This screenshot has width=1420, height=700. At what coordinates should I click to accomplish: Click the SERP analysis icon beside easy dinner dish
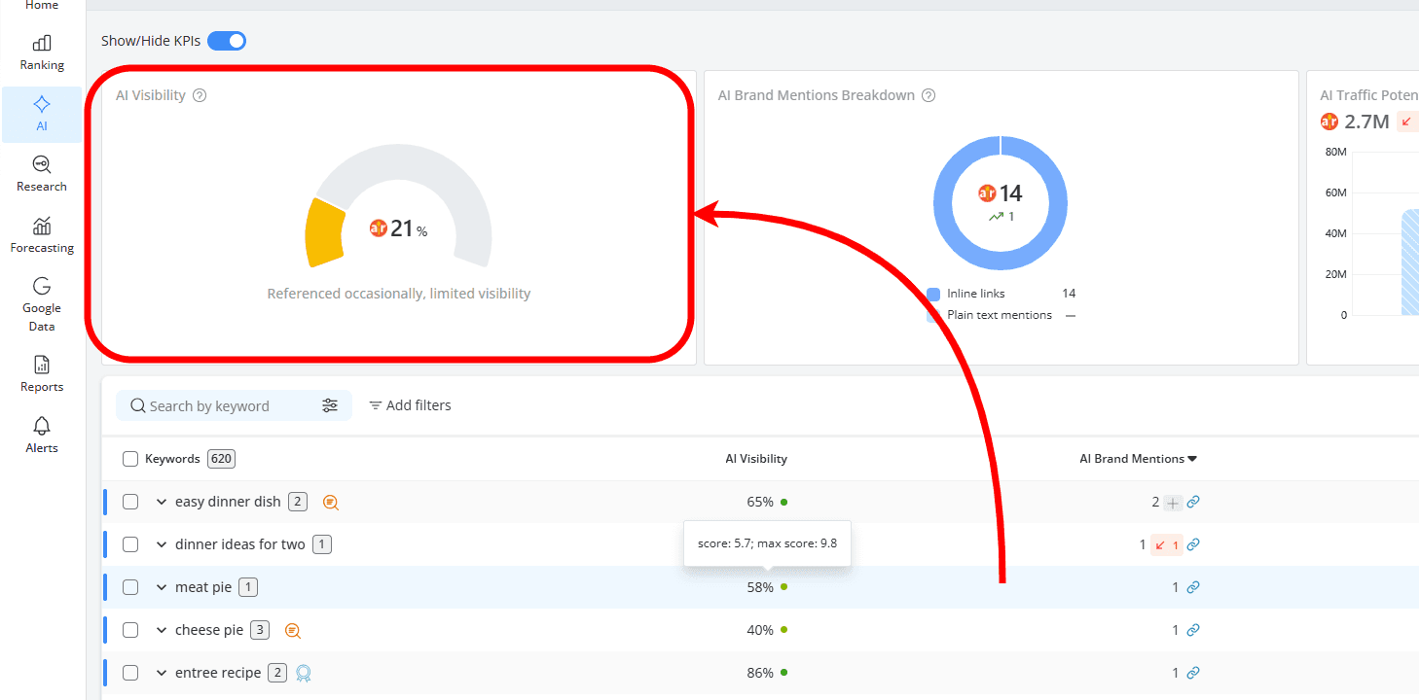coord(330,502)
